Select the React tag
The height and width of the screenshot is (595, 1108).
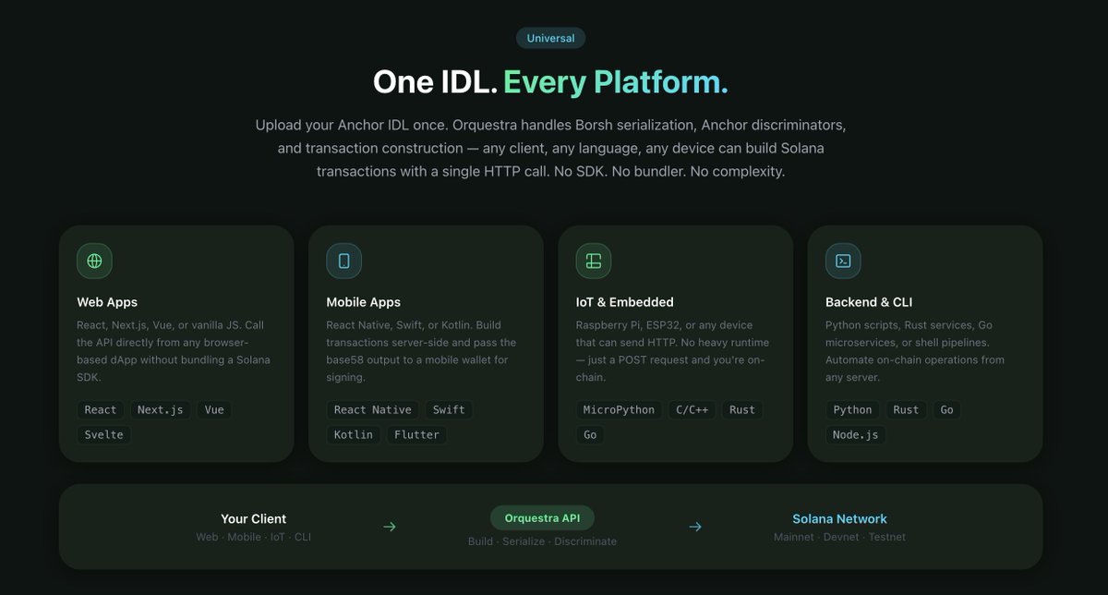click(x=101, y=409)
